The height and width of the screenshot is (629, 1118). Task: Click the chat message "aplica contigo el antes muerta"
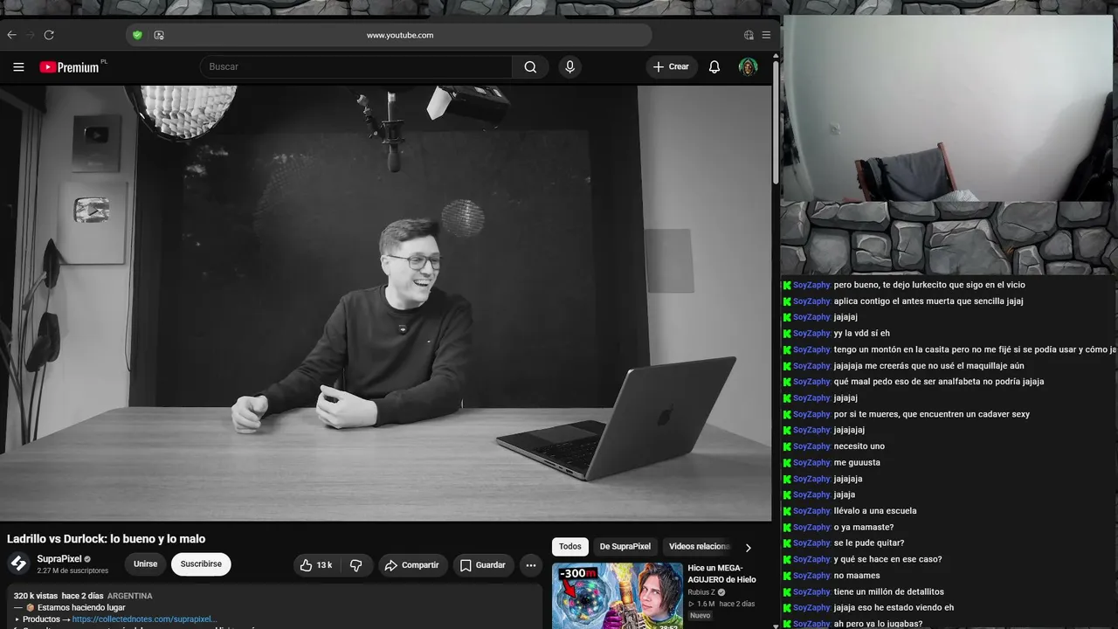click(x=928, y=301)
